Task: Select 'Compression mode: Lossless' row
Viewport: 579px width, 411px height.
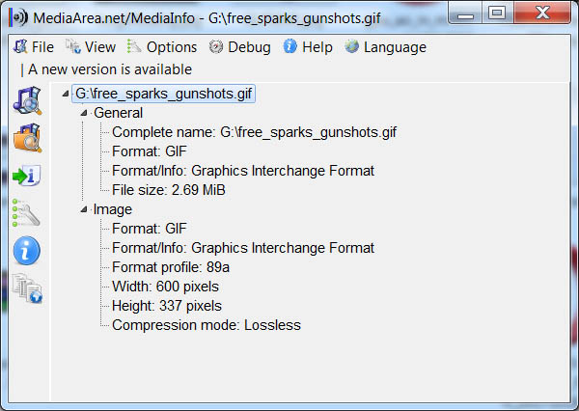Action: click(207, 325)
